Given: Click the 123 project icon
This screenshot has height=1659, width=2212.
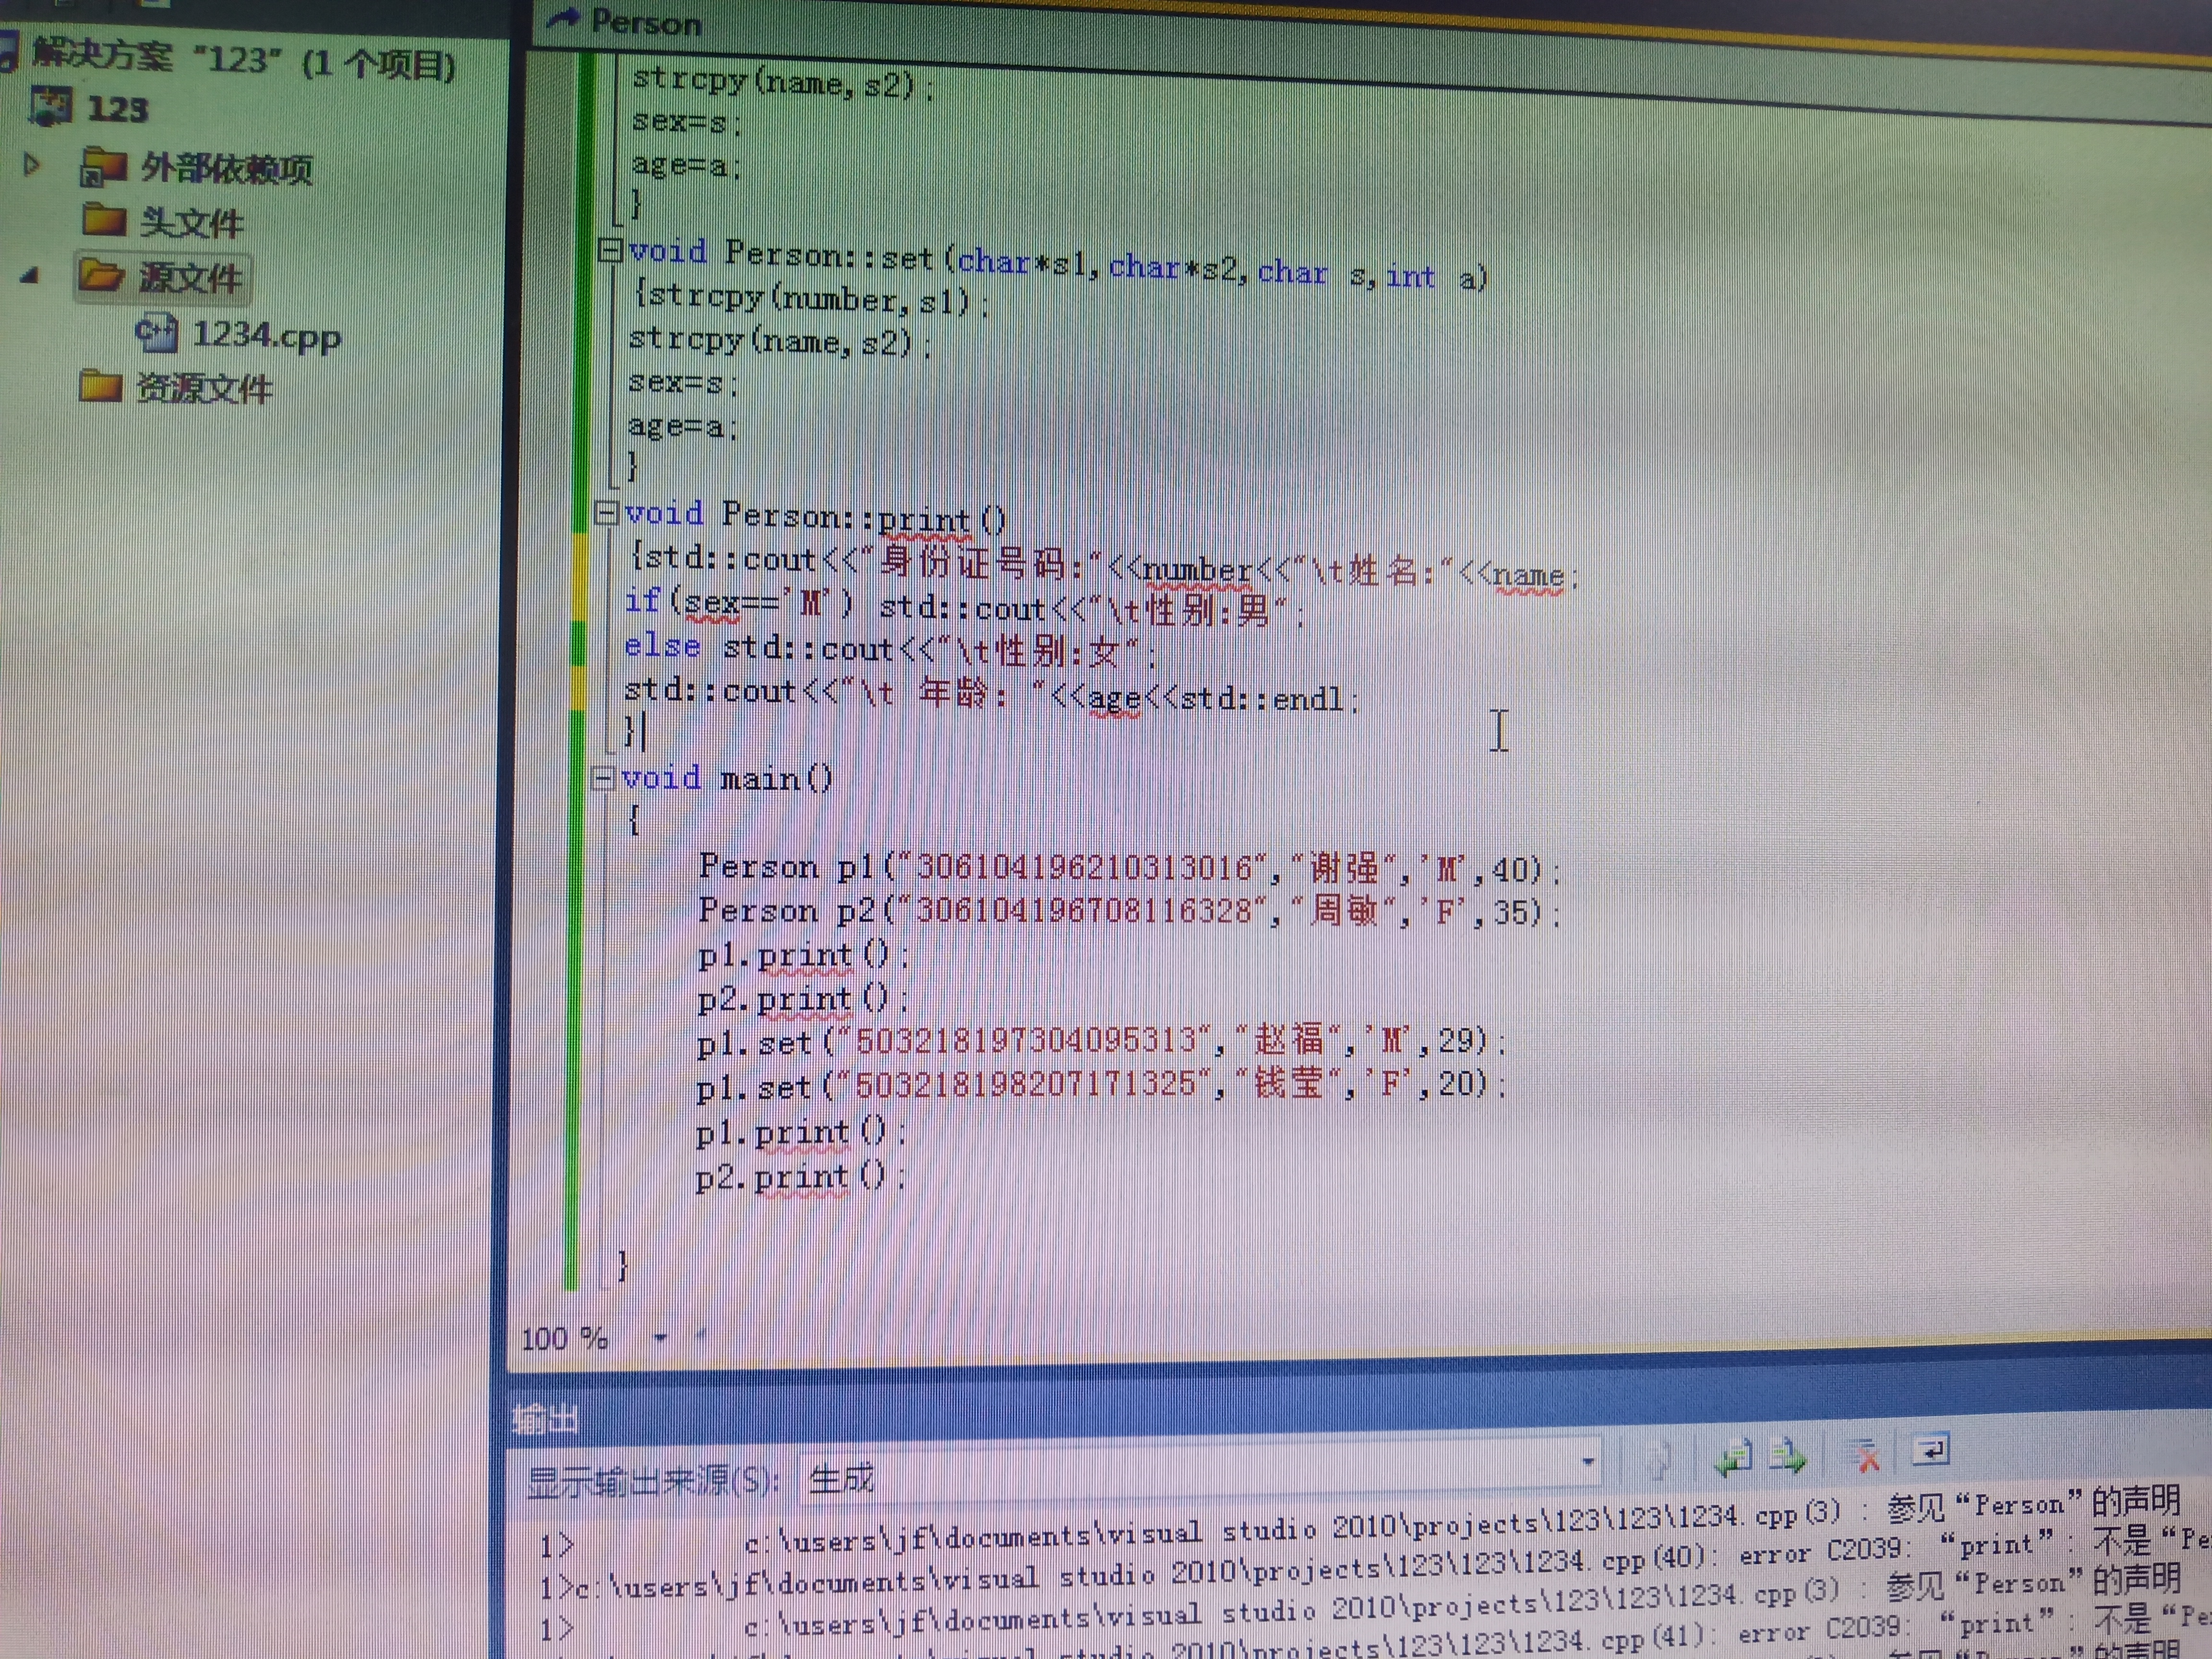Looking at the screenshot, I should tap(52, 106).
